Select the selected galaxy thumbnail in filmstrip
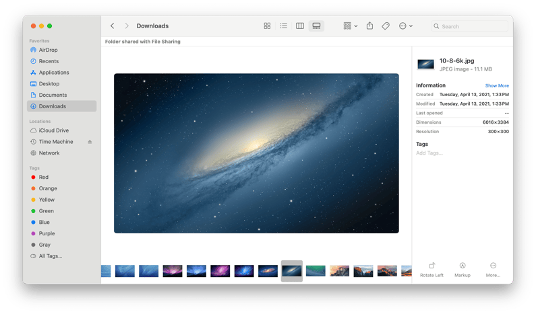The width and height of the screenshot is (536, 314). [x=291, y=271]
